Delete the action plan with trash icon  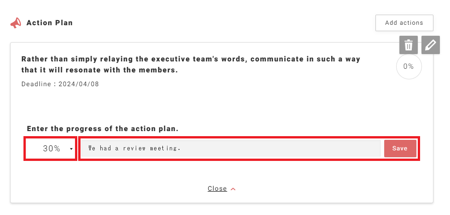pyautogui.click(x=408, y=45)
